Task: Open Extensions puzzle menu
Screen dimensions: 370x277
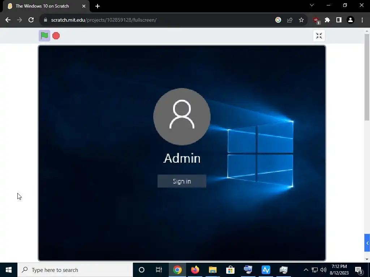Action: point(327,20)
